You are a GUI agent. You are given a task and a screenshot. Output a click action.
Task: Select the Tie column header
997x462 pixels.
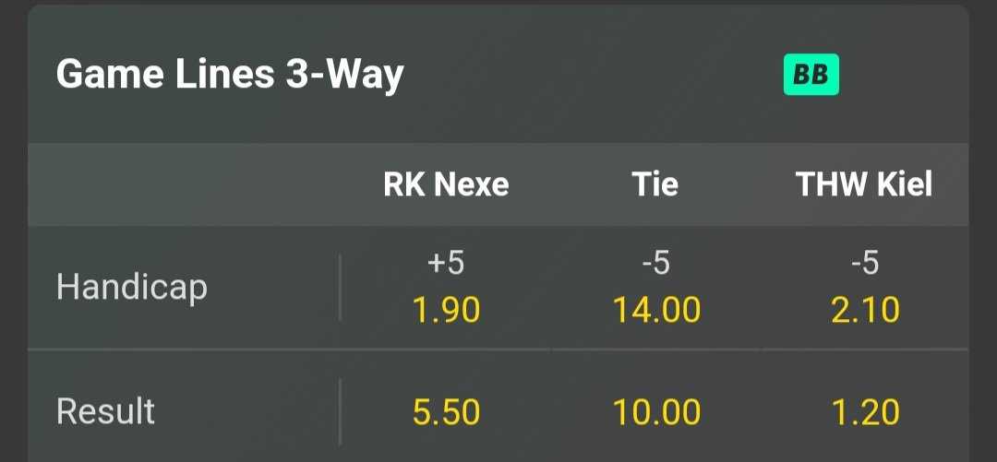pos(655,185)
